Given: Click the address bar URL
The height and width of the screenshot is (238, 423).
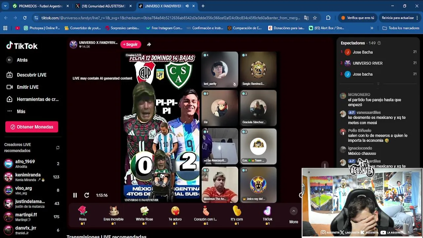Looking at the screenshot, I should tap(171, 18).
